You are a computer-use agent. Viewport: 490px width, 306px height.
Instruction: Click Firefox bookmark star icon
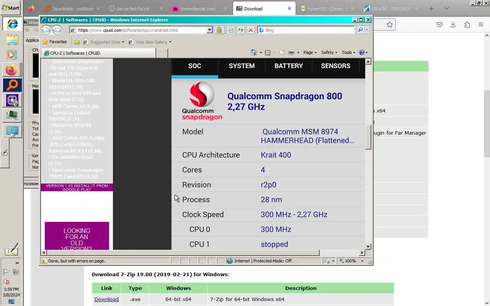[x=390, y=24]
